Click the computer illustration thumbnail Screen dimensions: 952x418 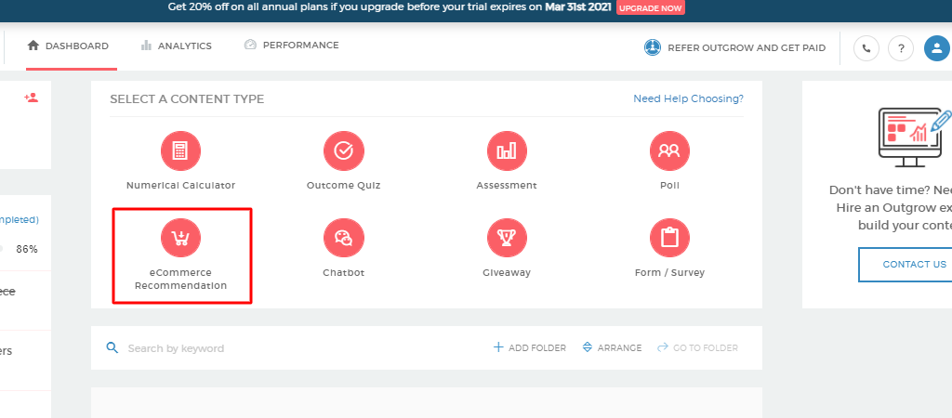915,137
